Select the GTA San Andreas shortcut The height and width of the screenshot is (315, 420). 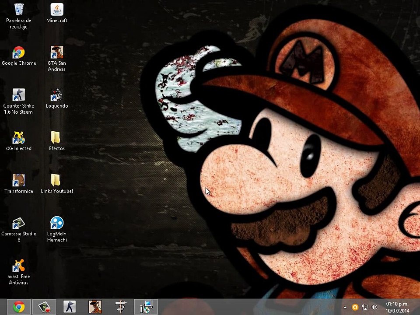tap(57, 59)
